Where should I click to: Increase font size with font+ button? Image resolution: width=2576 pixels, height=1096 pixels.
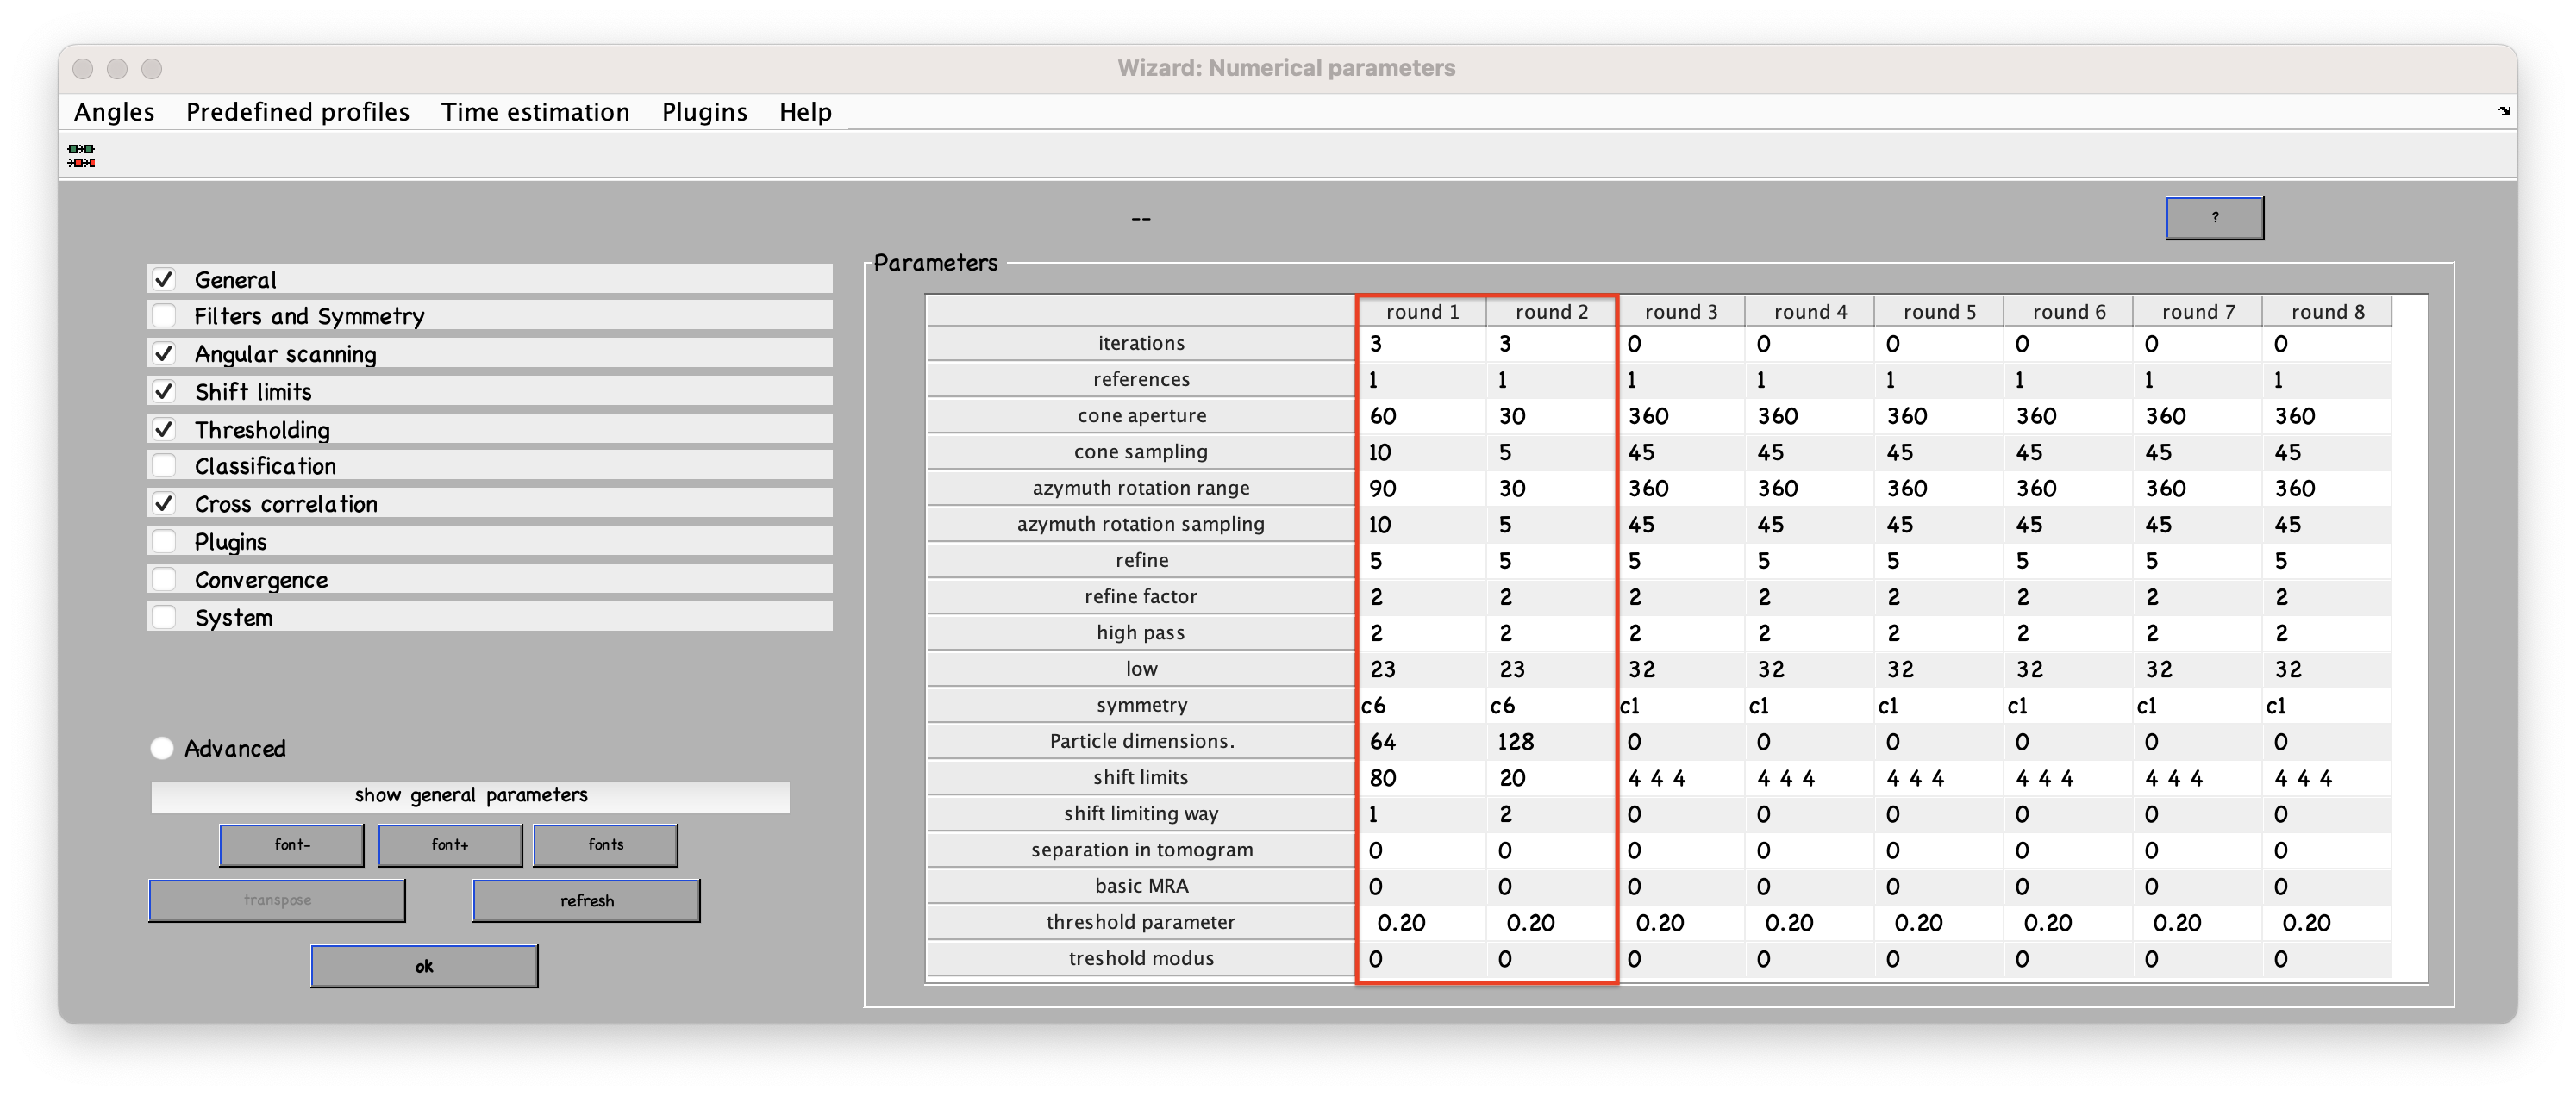point(450,845)
